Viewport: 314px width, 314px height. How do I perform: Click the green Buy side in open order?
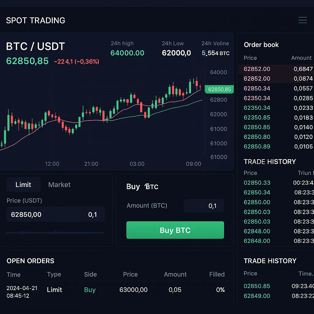coord(90,290)
